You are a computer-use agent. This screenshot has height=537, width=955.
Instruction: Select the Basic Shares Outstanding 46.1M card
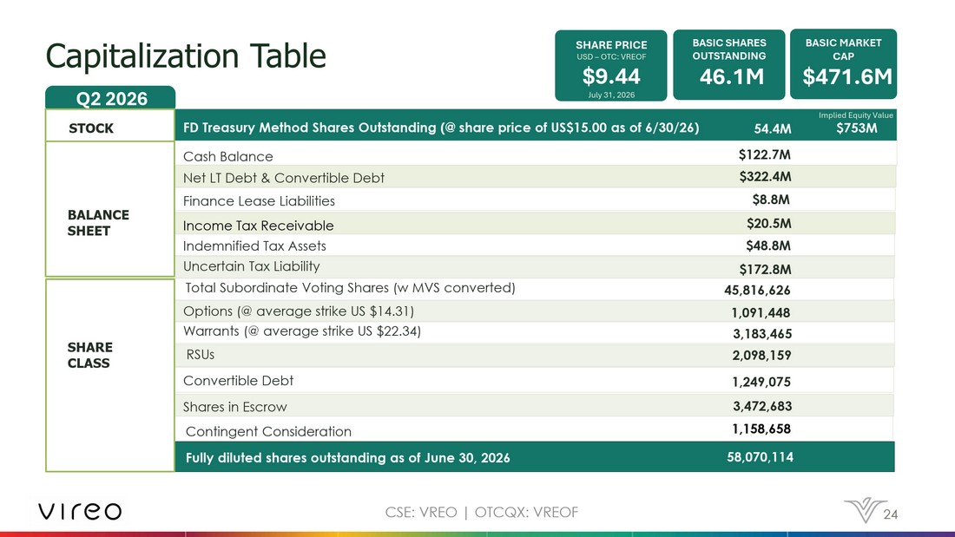tap(729, 64)
